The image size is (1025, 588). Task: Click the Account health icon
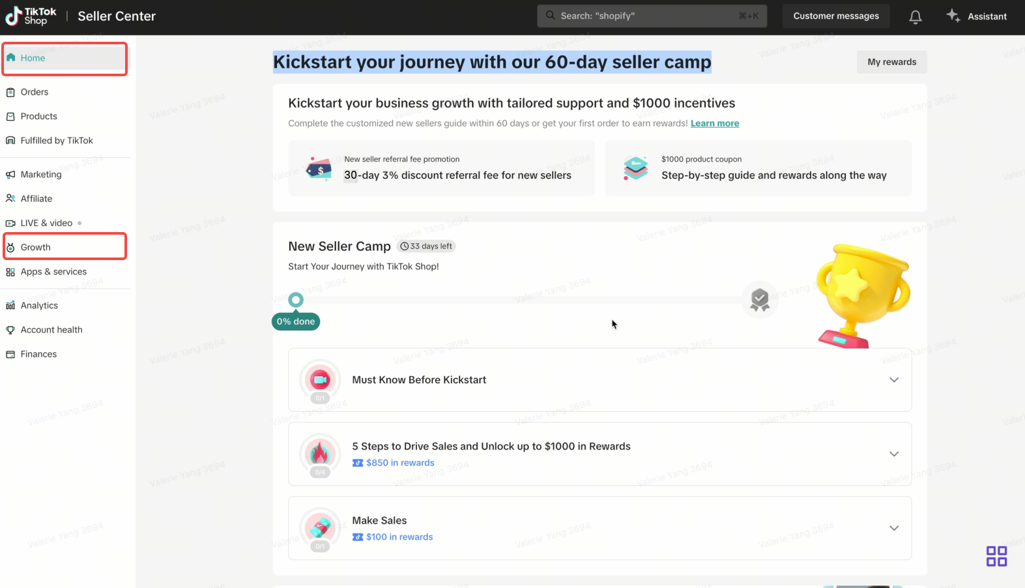10,330
